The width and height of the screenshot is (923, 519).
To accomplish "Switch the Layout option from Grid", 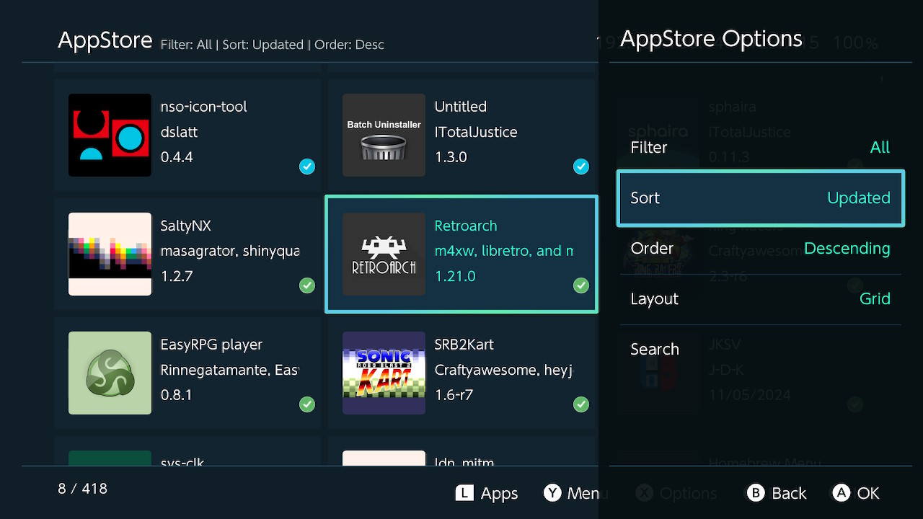I will coord(760,299).
